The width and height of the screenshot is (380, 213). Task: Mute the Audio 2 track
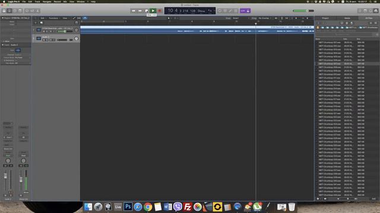[44, 40]
